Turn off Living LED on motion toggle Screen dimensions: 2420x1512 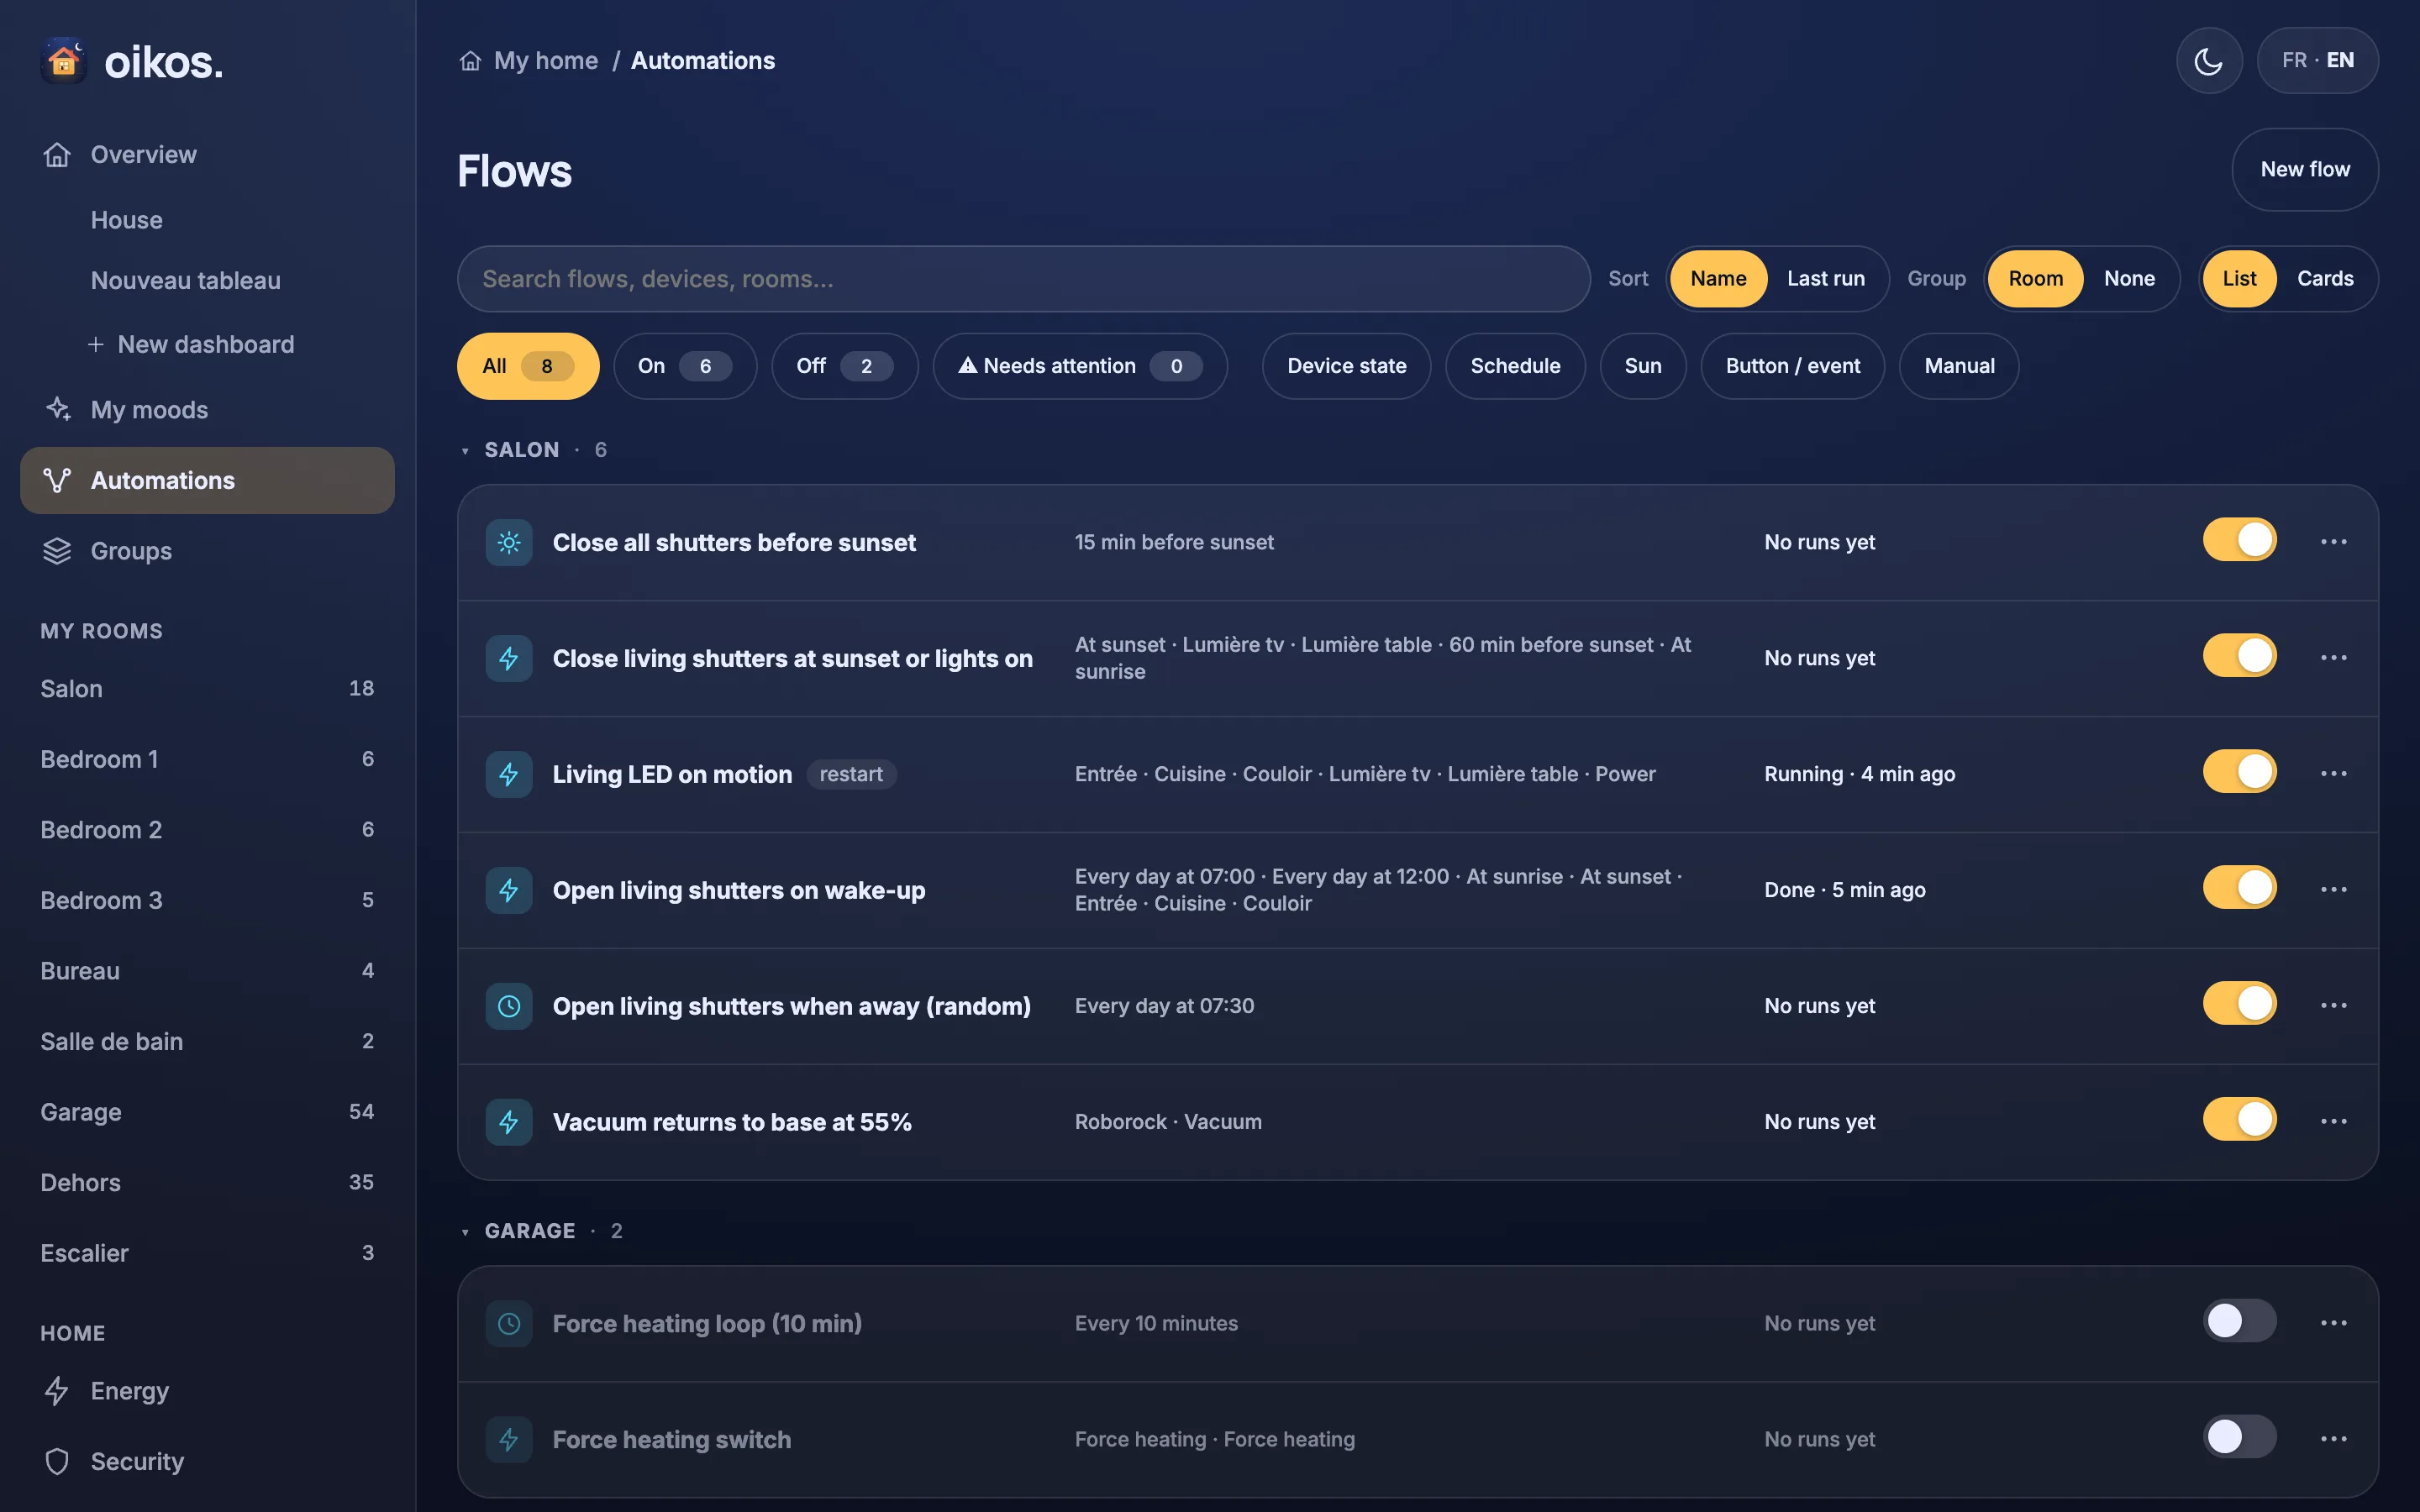pos(2239,772)
